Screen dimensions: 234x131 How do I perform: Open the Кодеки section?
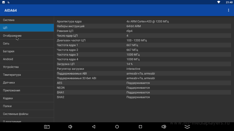click(27, 98)
